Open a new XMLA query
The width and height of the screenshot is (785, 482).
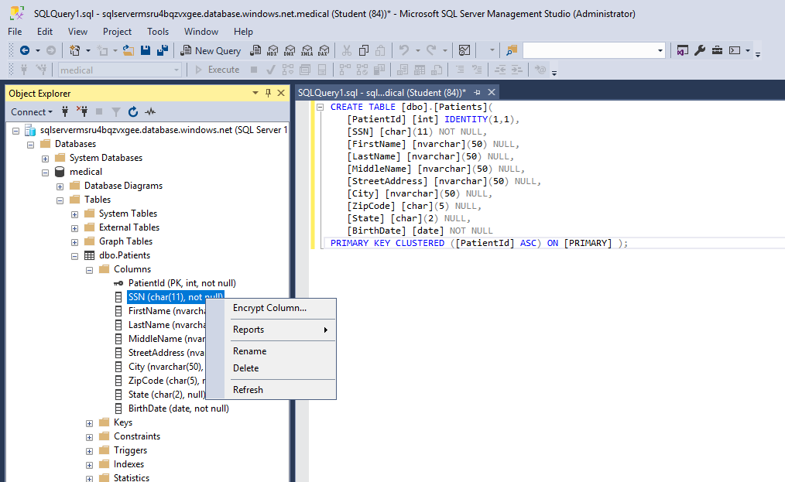[307, 50]
